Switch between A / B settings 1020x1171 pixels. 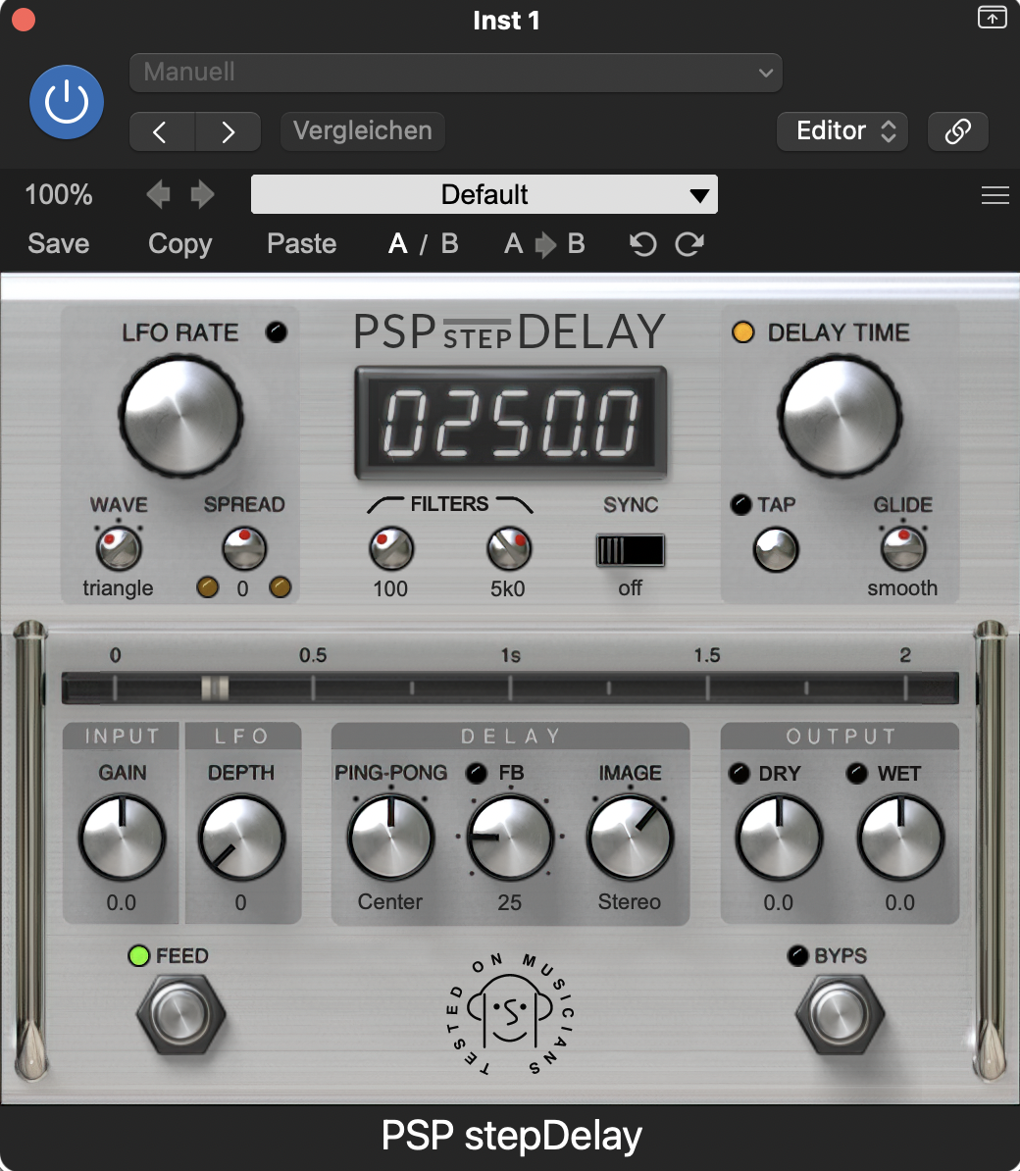pos(424,243)
